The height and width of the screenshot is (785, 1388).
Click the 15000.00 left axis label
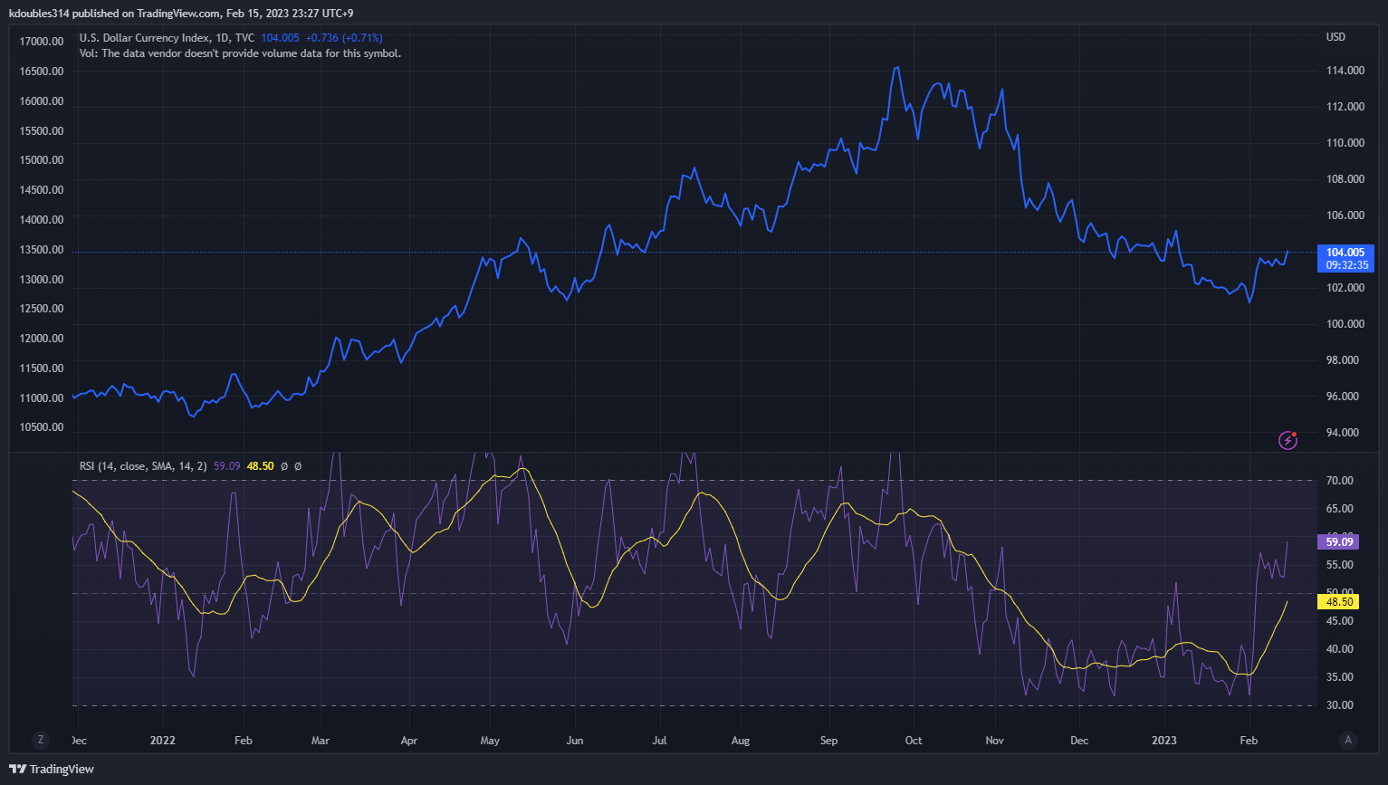tap(42, 160)
